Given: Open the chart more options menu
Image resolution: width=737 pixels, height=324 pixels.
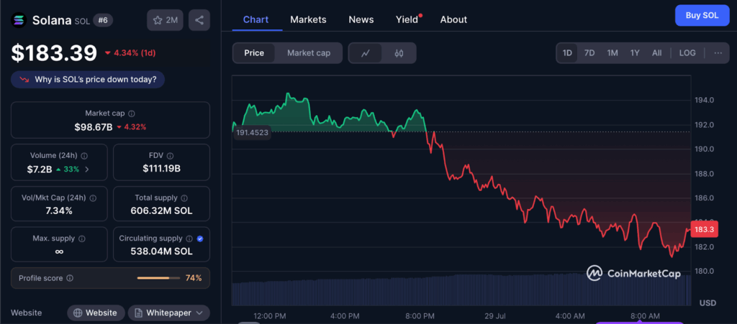Looking at the screenshot, I should point(718,53).
